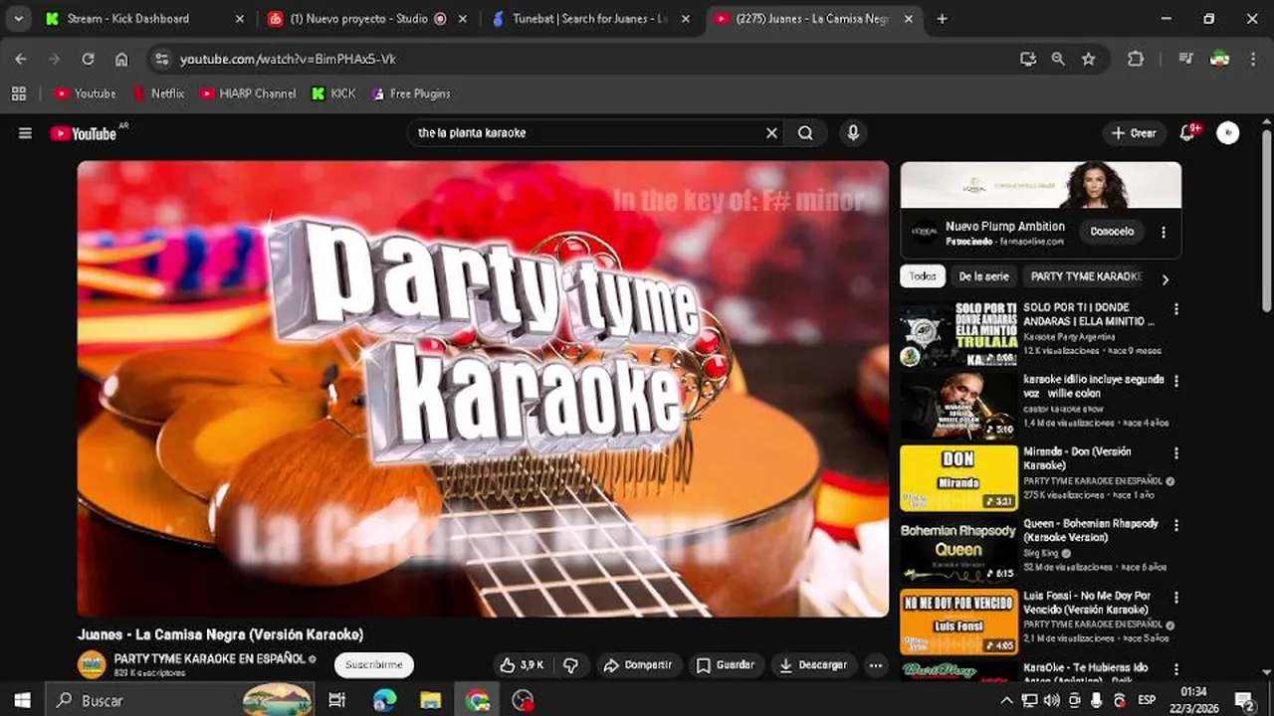Viewport: 1274px width, 716px height.
Task: Open the Miranda - Don video thumbnail
Action: (958, 478)
